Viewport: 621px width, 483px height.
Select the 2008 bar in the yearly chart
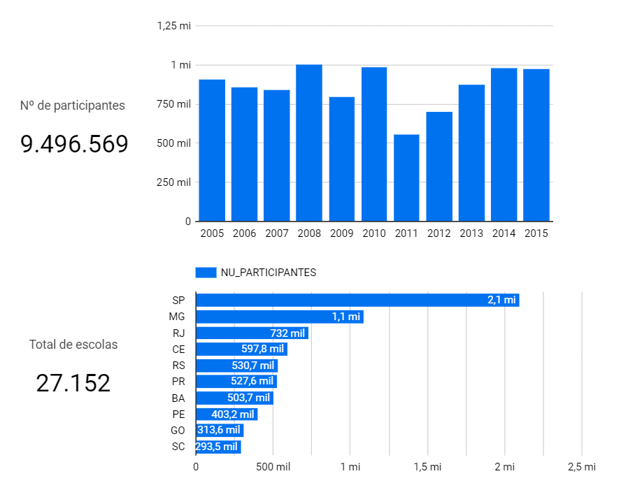[309, 140]
